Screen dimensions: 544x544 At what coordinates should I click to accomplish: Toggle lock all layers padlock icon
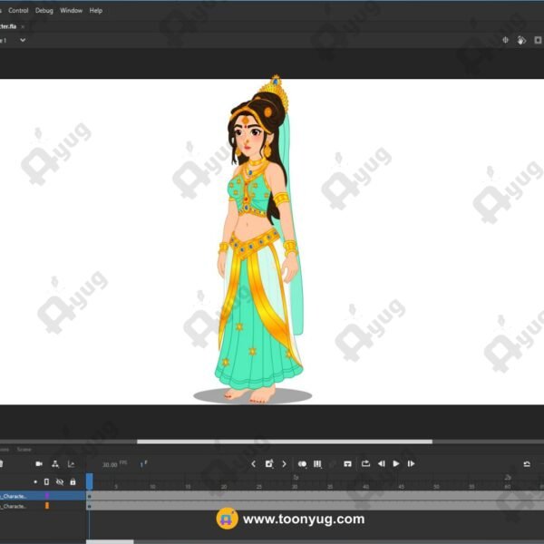tap(73, 482)
